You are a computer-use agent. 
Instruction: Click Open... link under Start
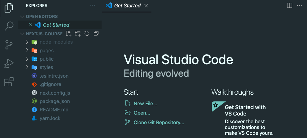tap(142, 113)
